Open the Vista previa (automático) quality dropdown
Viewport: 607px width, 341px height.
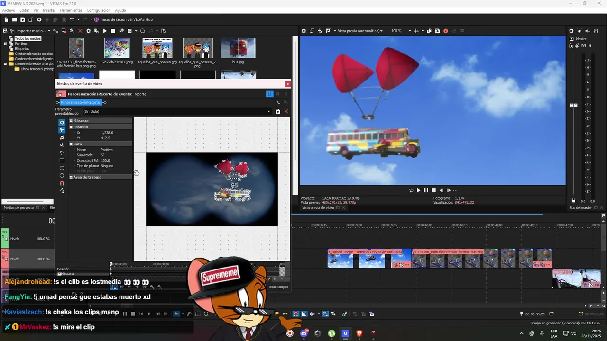(x=360, y=31)
